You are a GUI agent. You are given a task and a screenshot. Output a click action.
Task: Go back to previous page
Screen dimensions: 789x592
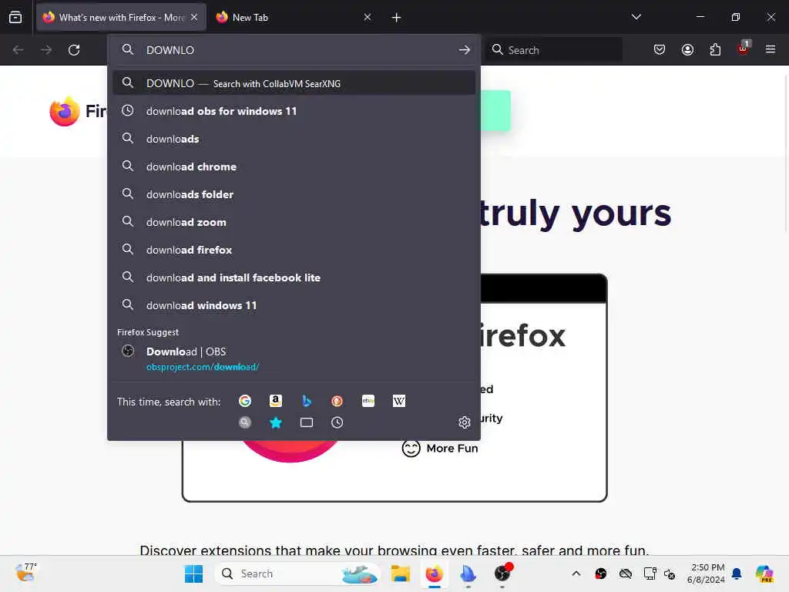[18, 50]
